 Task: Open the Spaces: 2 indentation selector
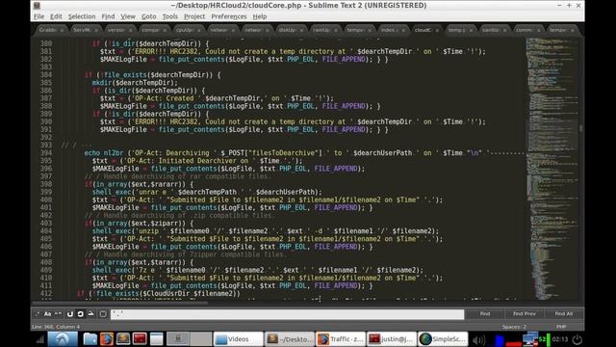[x=514, y=327]
